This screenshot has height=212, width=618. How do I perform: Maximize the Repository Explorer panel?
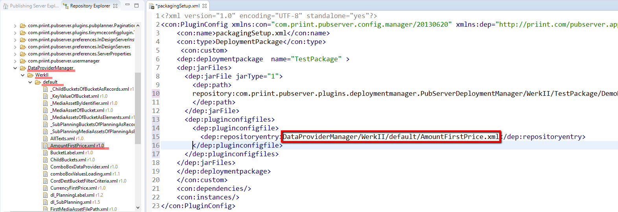[137, 5]
